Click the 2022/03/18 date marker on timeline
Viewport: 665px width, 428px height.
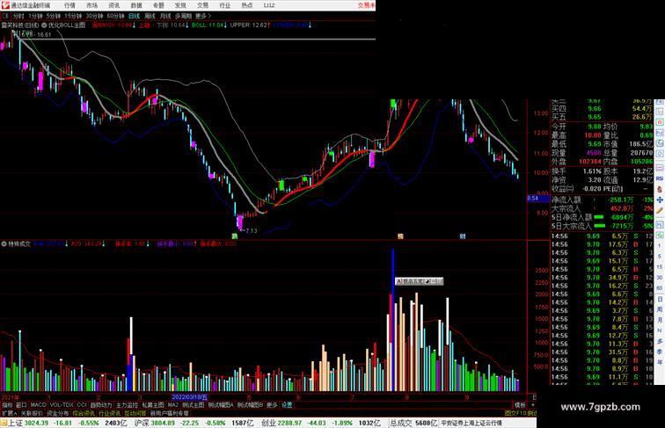point(190,397)
